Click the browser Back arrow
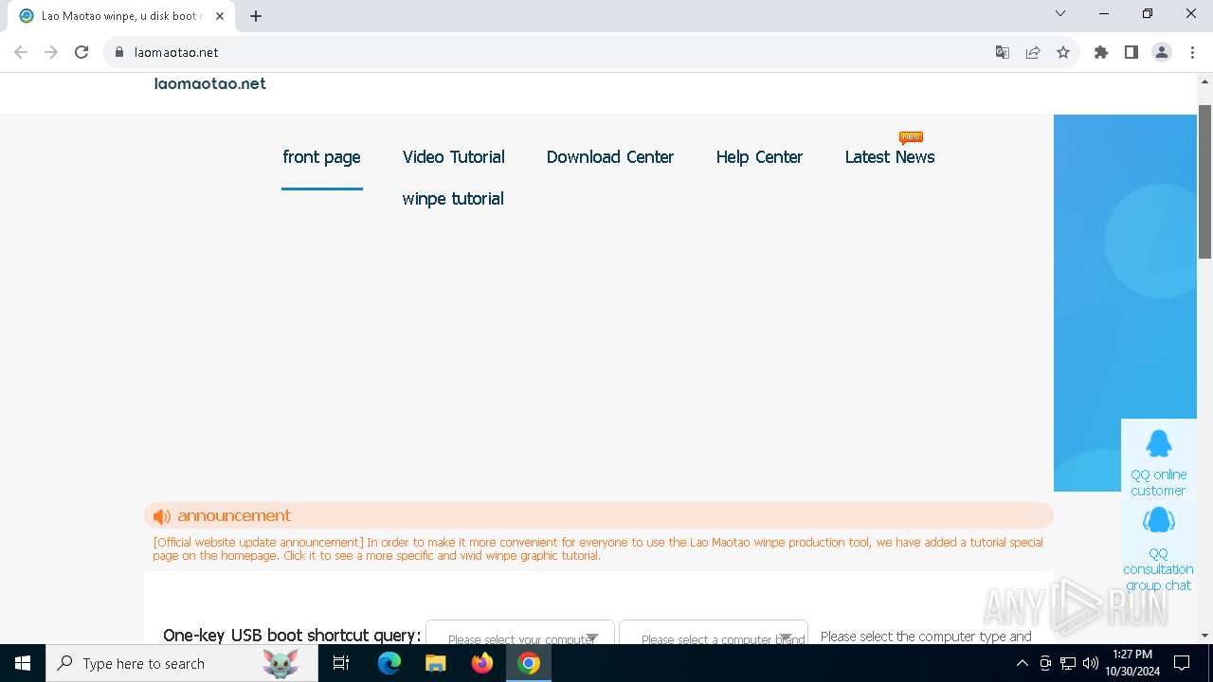The width and height of the screenshot is (1213, 682). pyautogui.click(x=21, y=52)
